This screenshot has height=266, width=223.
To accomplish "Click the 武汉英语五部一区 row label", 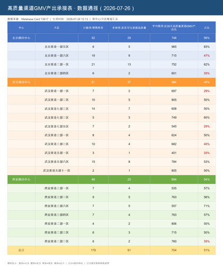I will pos(57,153).
